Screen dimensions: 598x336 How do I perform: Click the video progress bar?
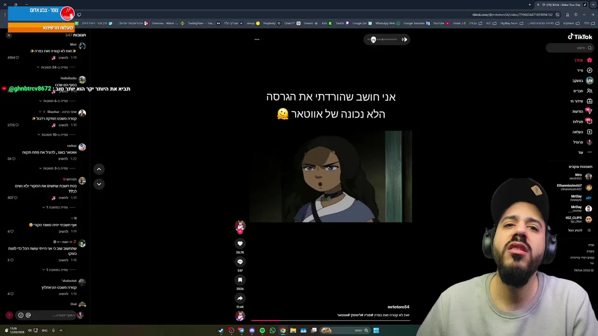tap(331, 321)
